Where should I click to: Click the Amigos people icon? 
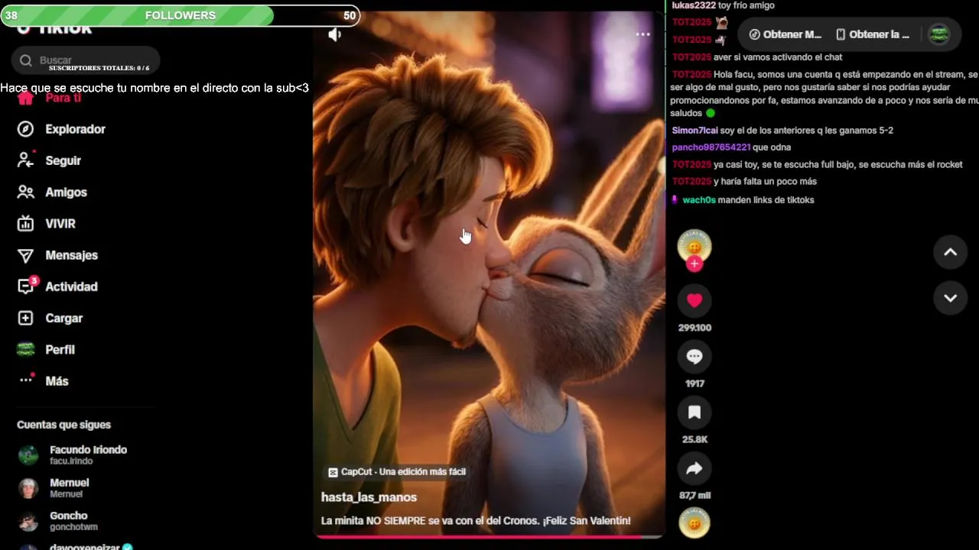(25, 192)
